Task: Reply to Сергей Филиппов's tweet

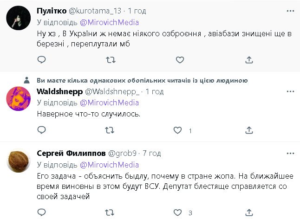Action: 41,213
